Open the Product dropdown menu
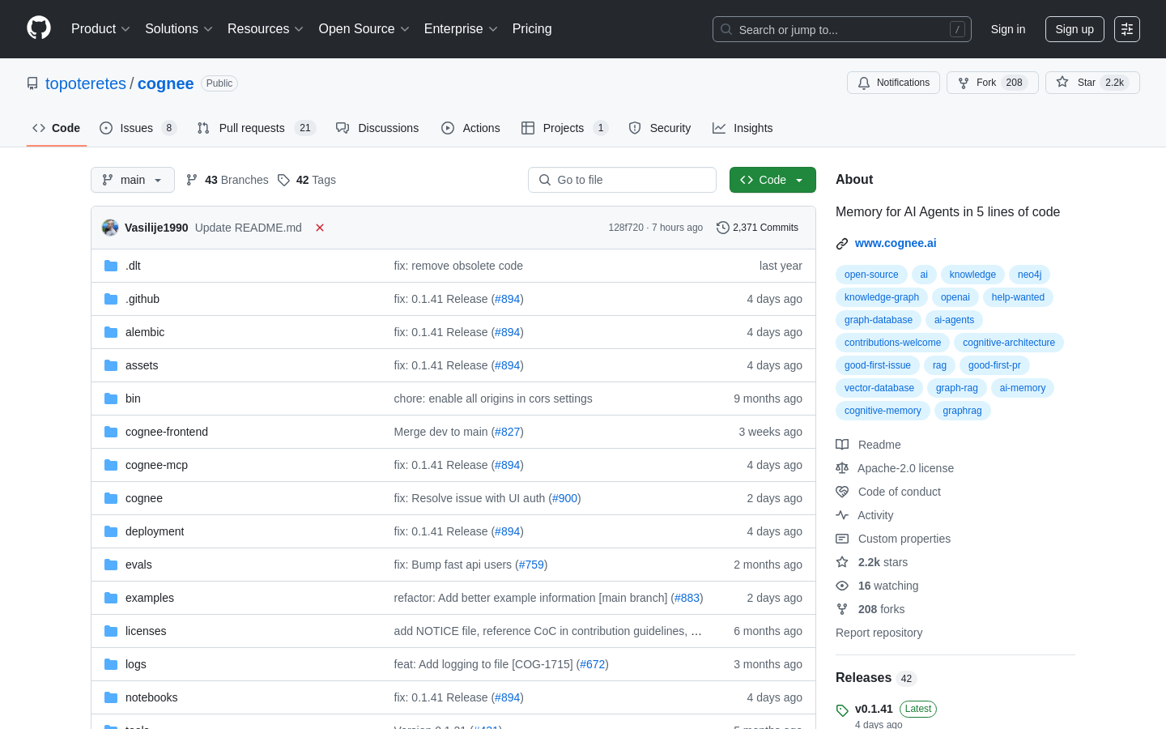 [x=100, y=29]
